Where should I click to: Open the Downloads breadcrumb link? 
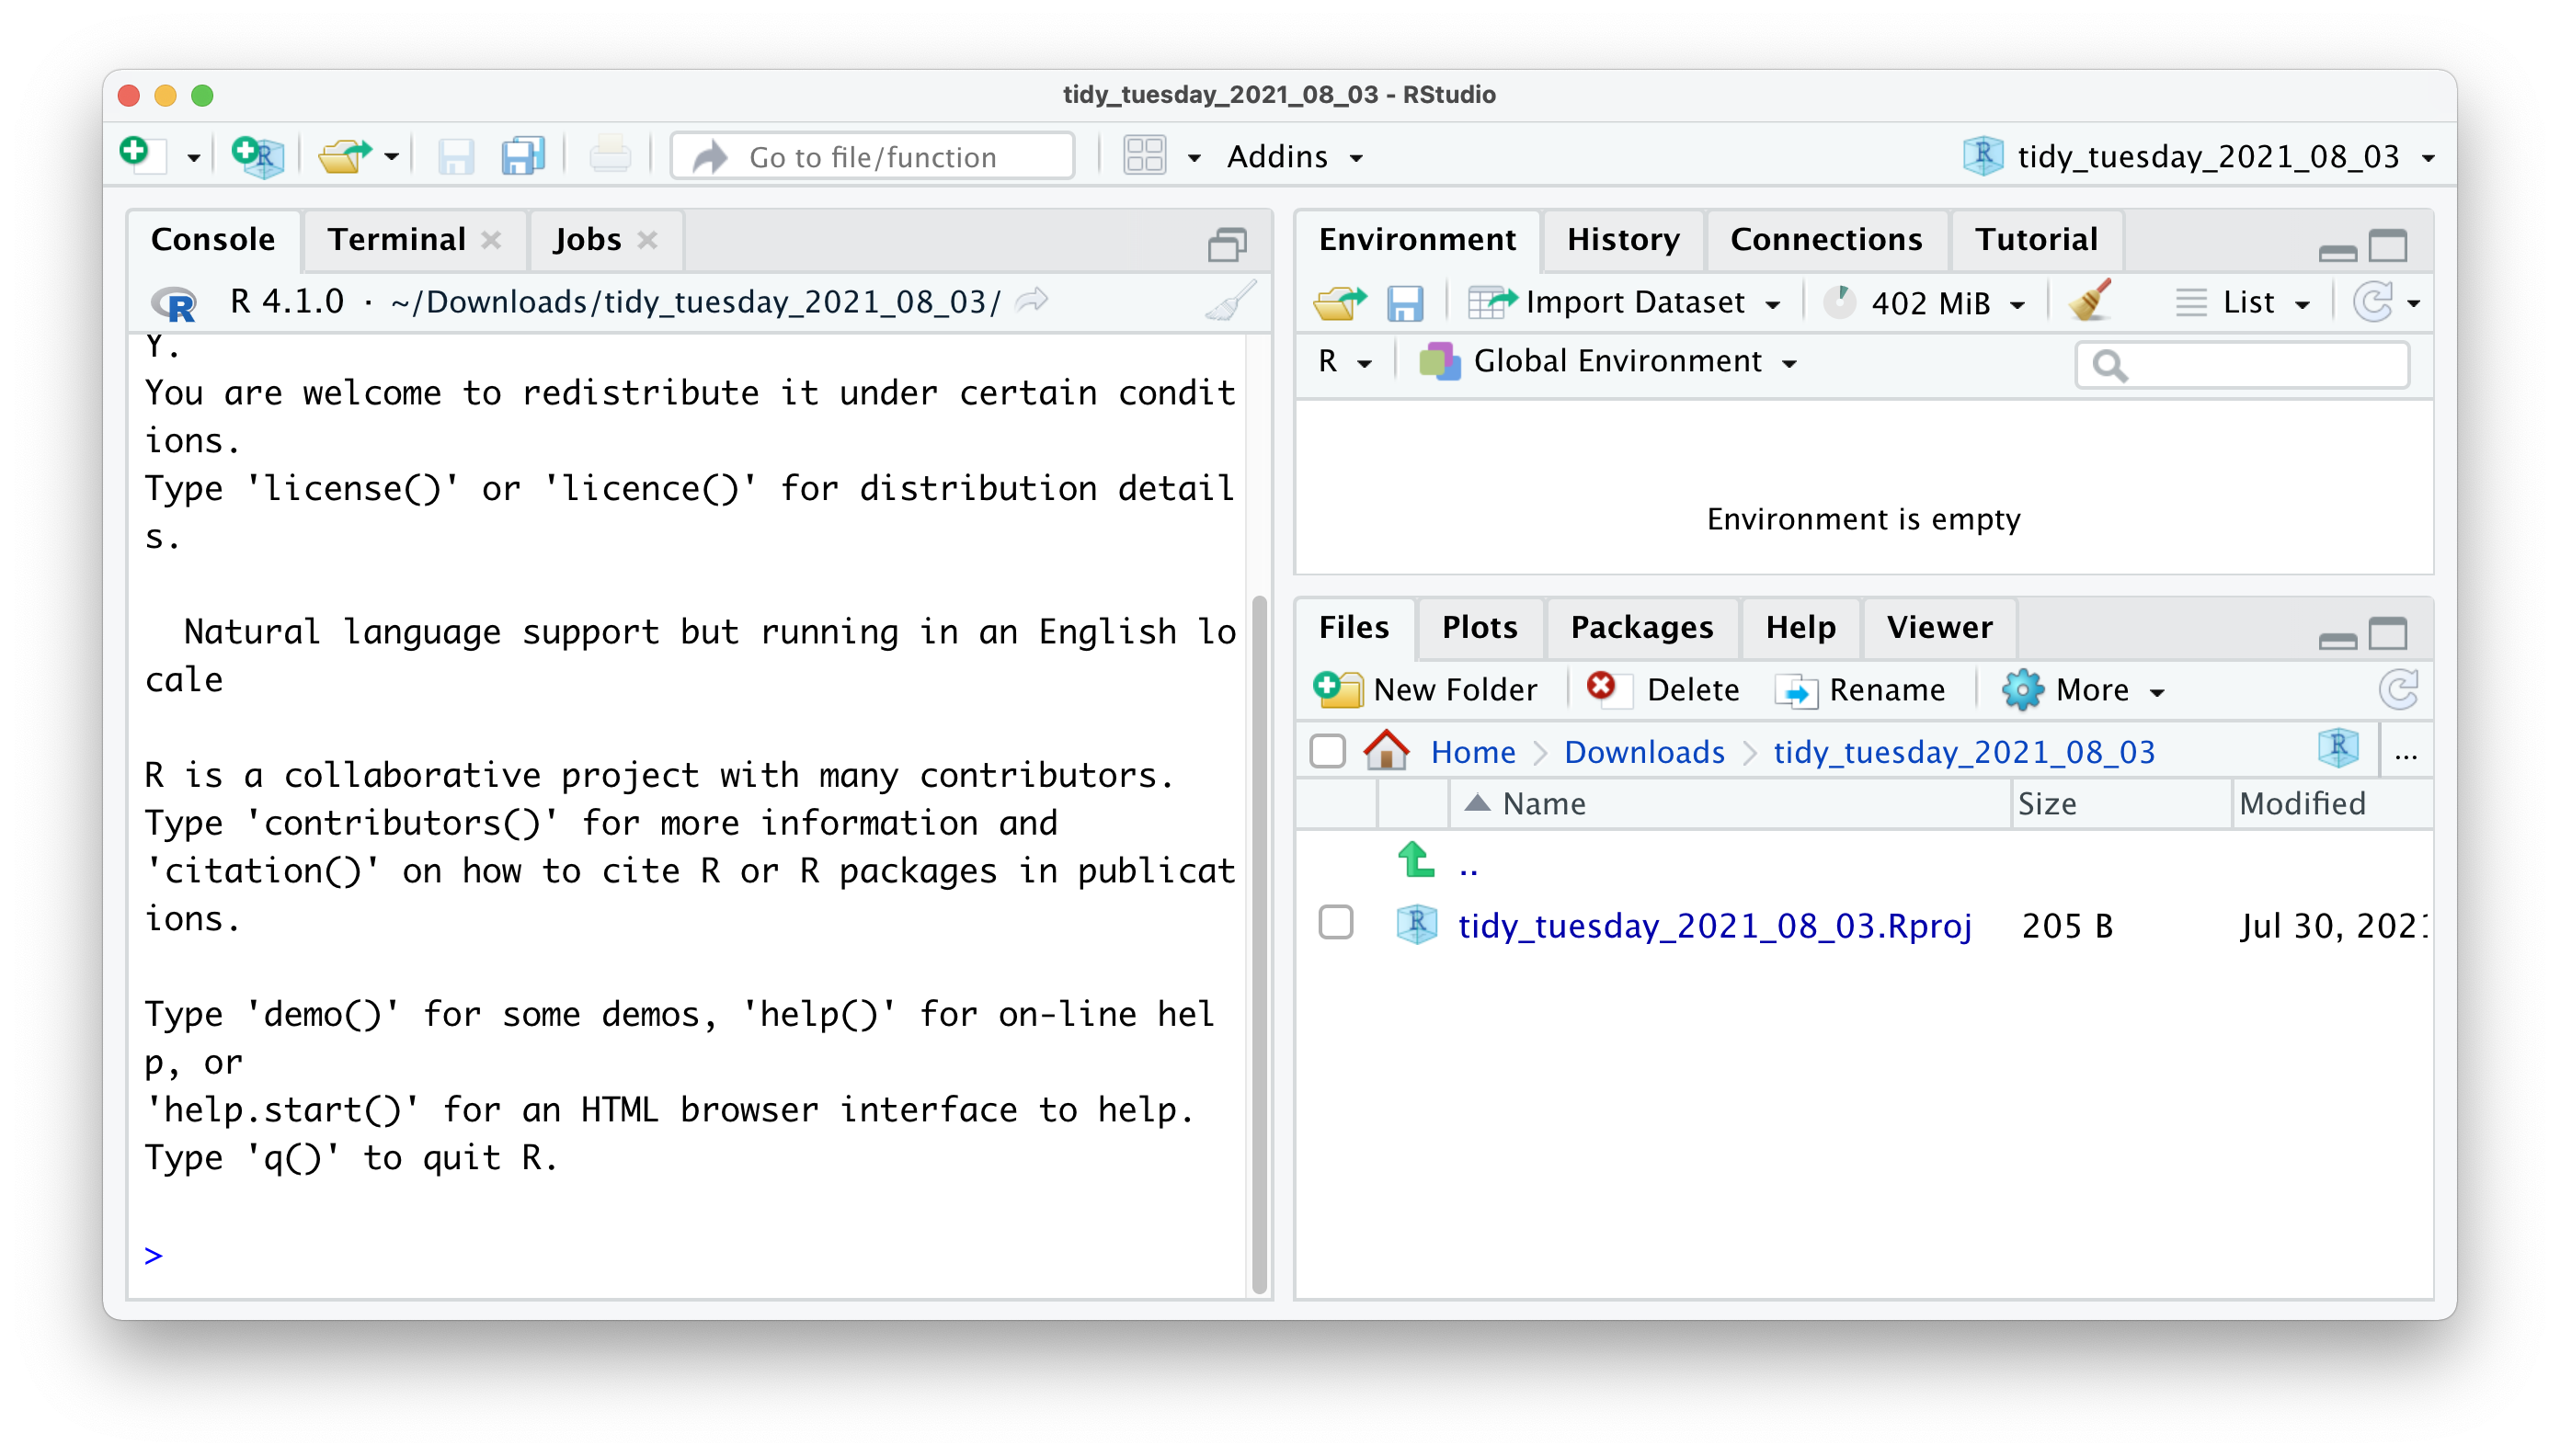pyautogui.click(x=1643, y=751)
